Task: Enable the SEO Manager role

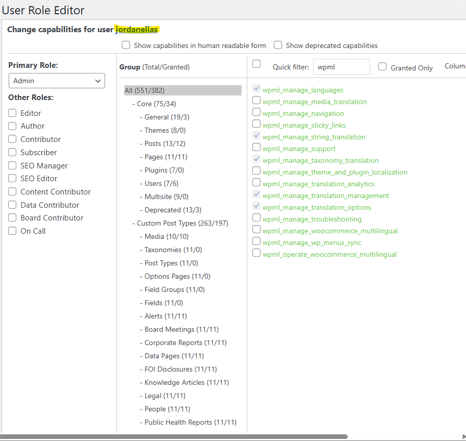Action: [x=12, y=165]
